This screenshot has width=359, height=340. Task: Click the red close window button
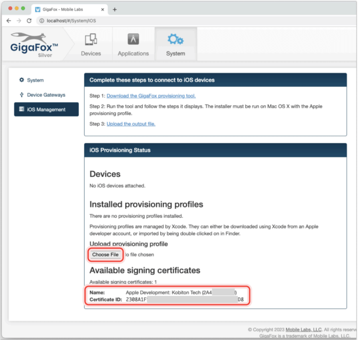(x=10, y=8)
